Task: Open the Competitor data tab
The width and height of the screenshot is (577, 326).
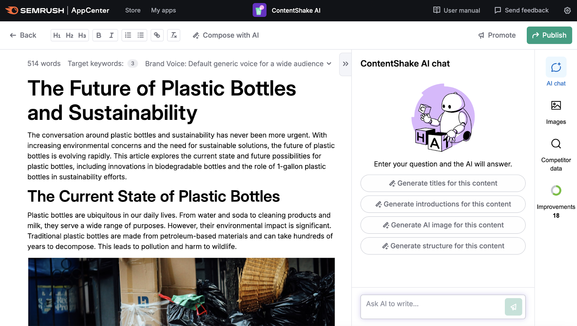Action: tap(556, 155)
